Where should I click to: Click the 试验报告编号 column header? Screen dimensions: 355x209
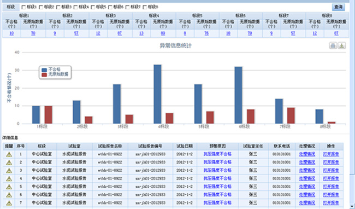pyautogui.click(x=150, y=146)
